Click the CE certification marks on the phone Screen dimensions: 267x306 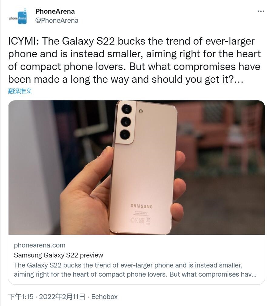(140, 221)
